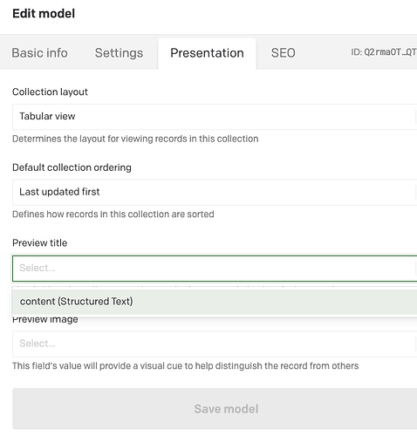417x436 pixels.
Task: Click the Edit model heading
Action: click(x=44, y=14)
